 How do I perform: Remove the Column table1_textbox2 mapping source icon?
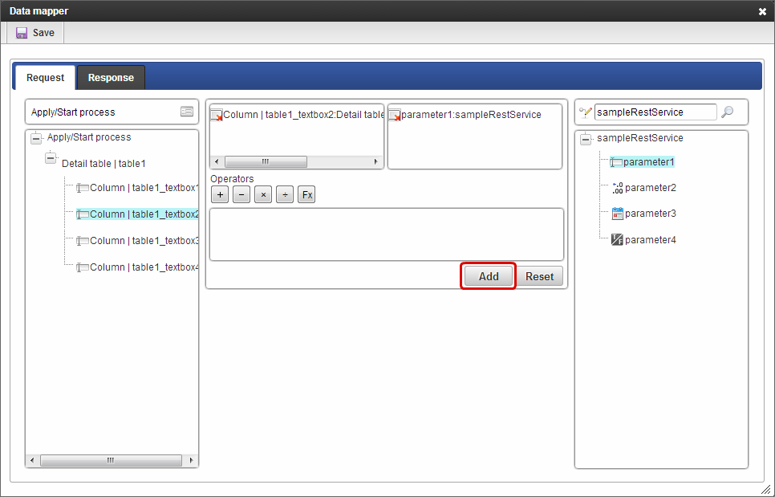pos(217,116)
